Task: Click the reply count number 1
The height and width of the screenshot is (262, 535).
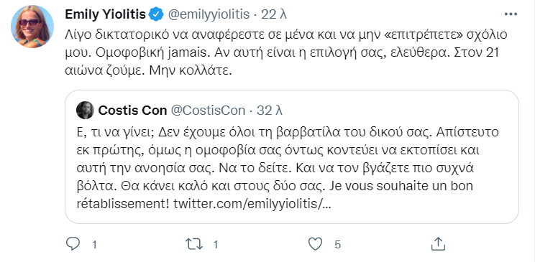Action: (x=94, y=244)
